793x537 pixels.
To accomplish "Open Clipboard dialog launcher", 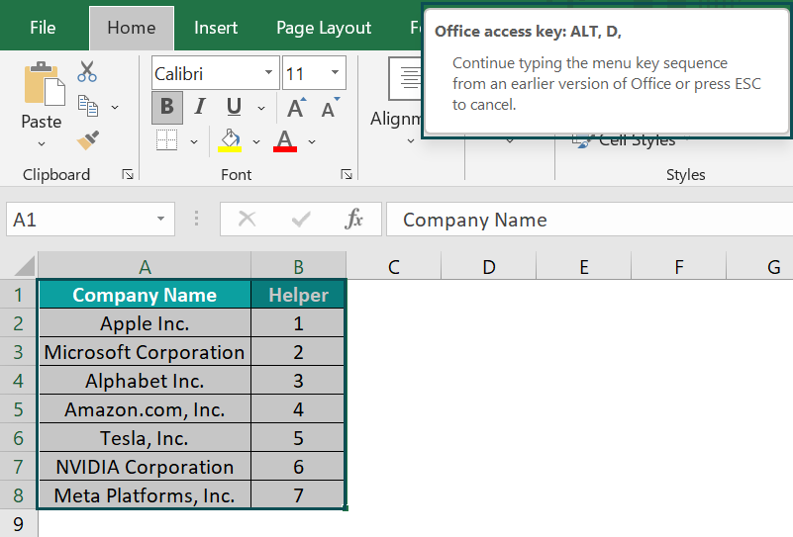I will [x=128, y=175].
